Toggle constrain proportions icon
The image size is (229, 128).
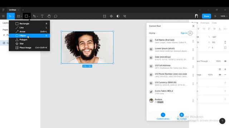click(225, 42)
